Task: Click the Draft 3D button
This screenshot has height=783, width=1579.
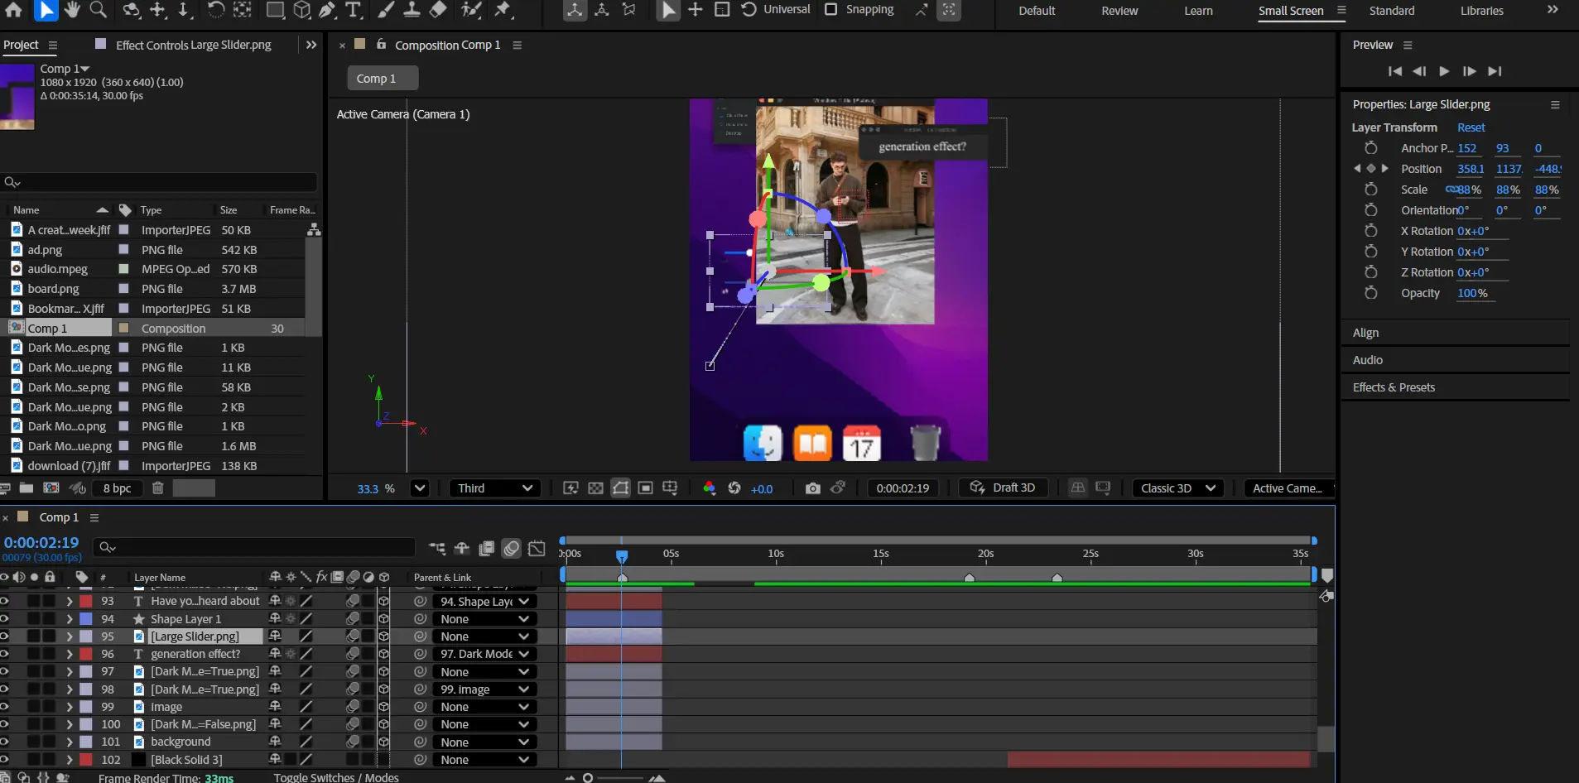Action: click(1003, 488)
